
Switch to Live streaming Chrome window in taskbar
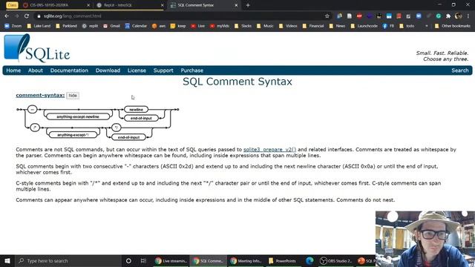pyautogui.click(x=171, y=260)
